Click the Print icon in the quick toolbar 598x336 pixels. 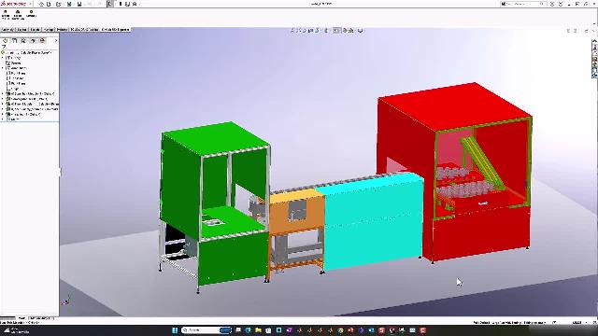tap(79, 4)
